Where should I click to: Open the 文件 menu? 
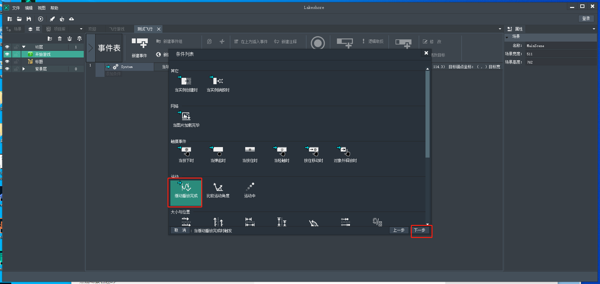coord(16,8)
